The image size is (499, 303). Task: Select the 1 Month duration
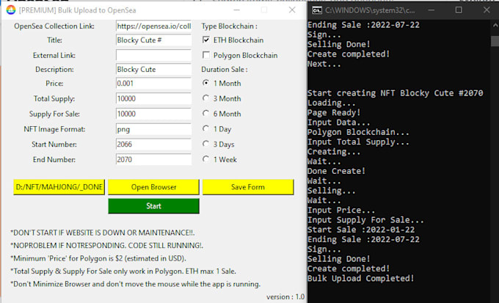[206, 84]
